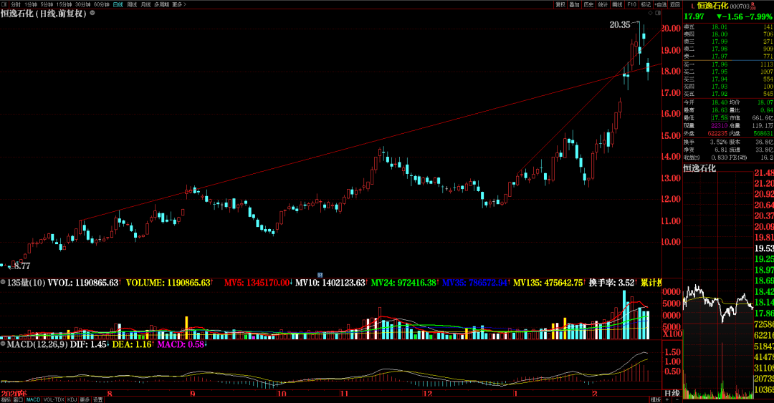The width and height of the screenshot is (774, 403).
Task: Click the MV5 moving average value
Action: [257, 283]
